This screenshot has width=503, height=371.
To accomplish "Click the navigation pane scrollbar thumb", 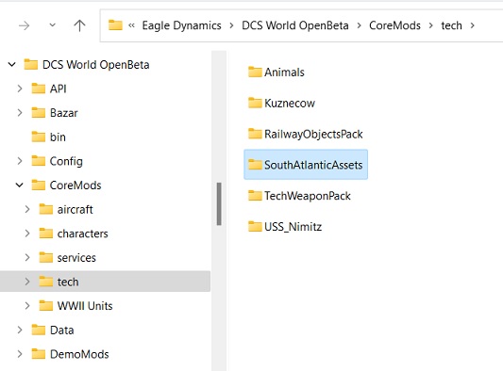I will tap(219, 204).
